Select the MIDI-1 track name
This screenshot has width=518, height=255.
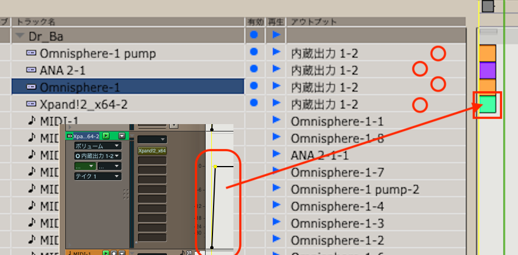tap(60, 121)
